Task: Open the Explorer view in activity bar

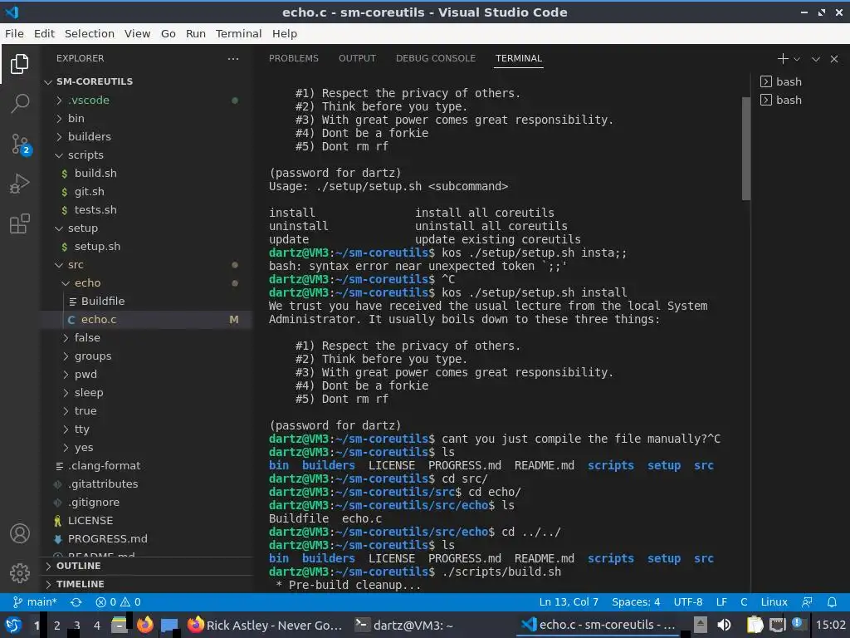Action: (x=20, y=64)
